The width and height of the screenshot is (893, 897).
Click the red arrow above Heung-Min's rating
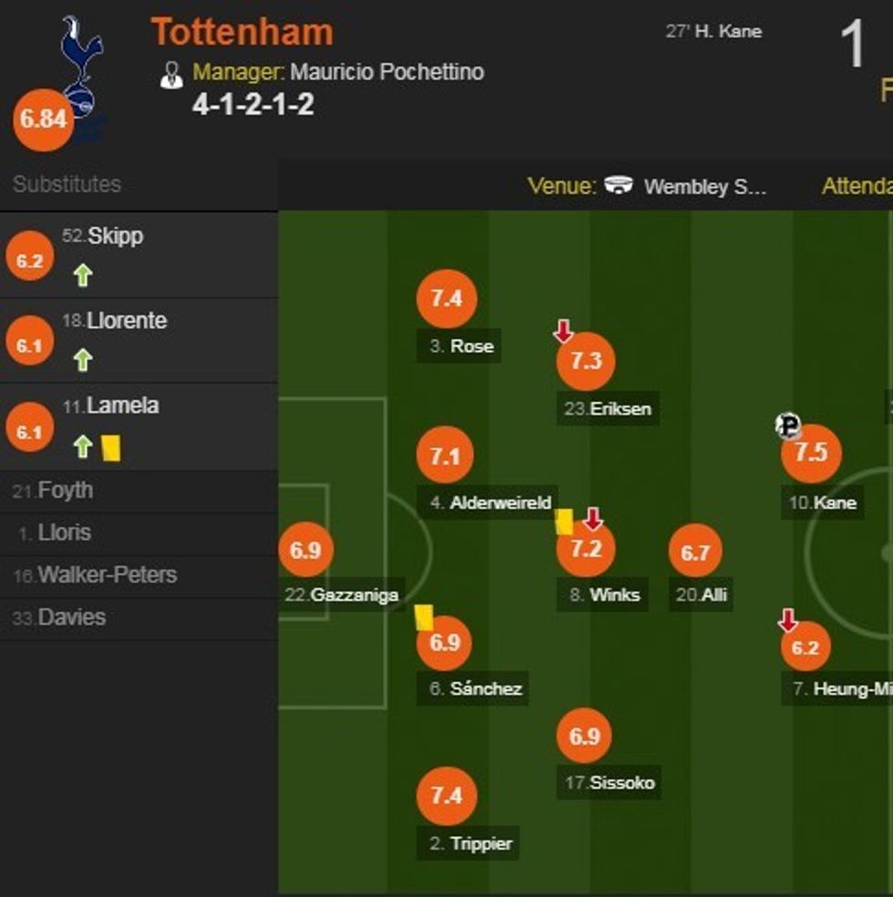tap(788, 622)
